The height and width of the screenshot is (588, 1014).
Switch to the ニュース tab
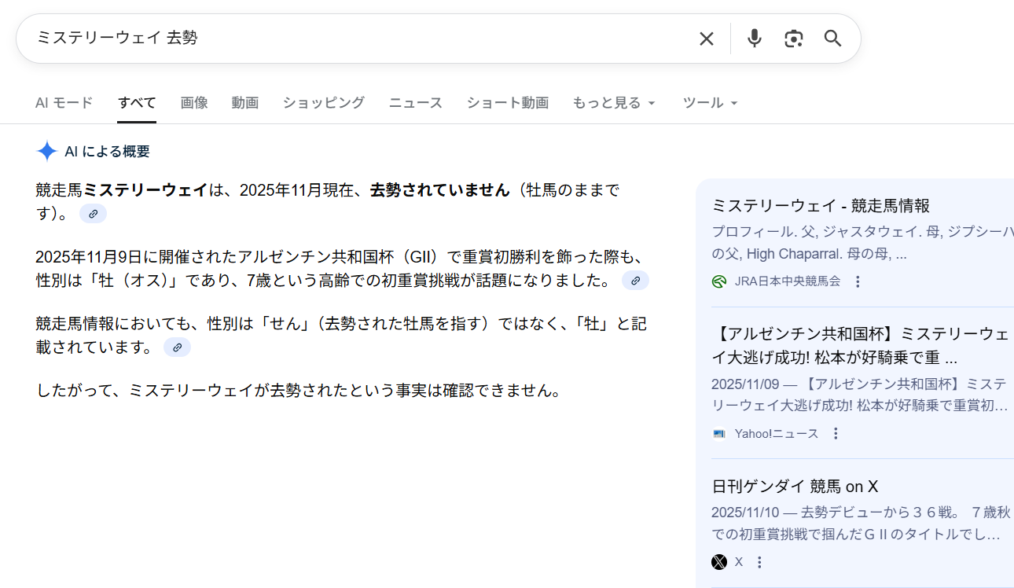415,103
